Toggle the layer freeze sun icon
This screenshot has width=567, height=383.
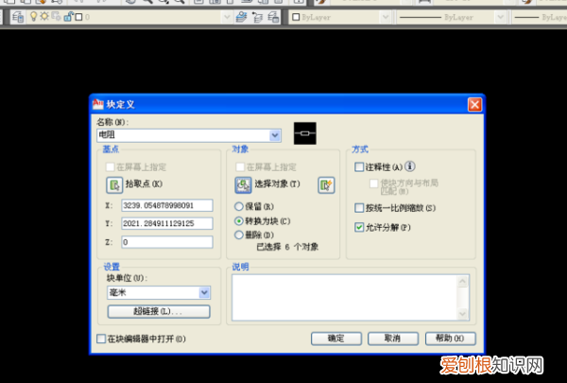pyautogui.click(x=44, y=16)
